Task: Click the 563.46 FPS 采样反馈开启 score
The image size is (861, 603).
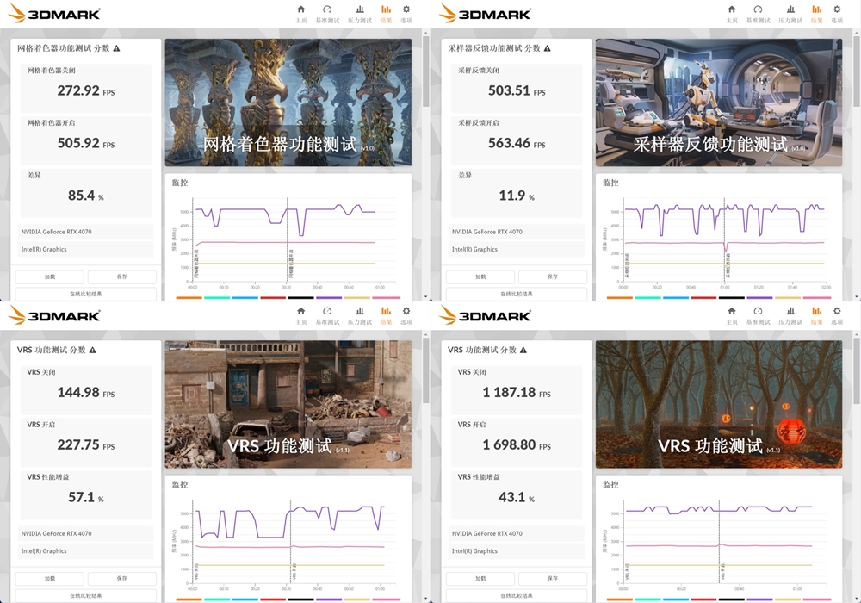Action: [517, 143]
